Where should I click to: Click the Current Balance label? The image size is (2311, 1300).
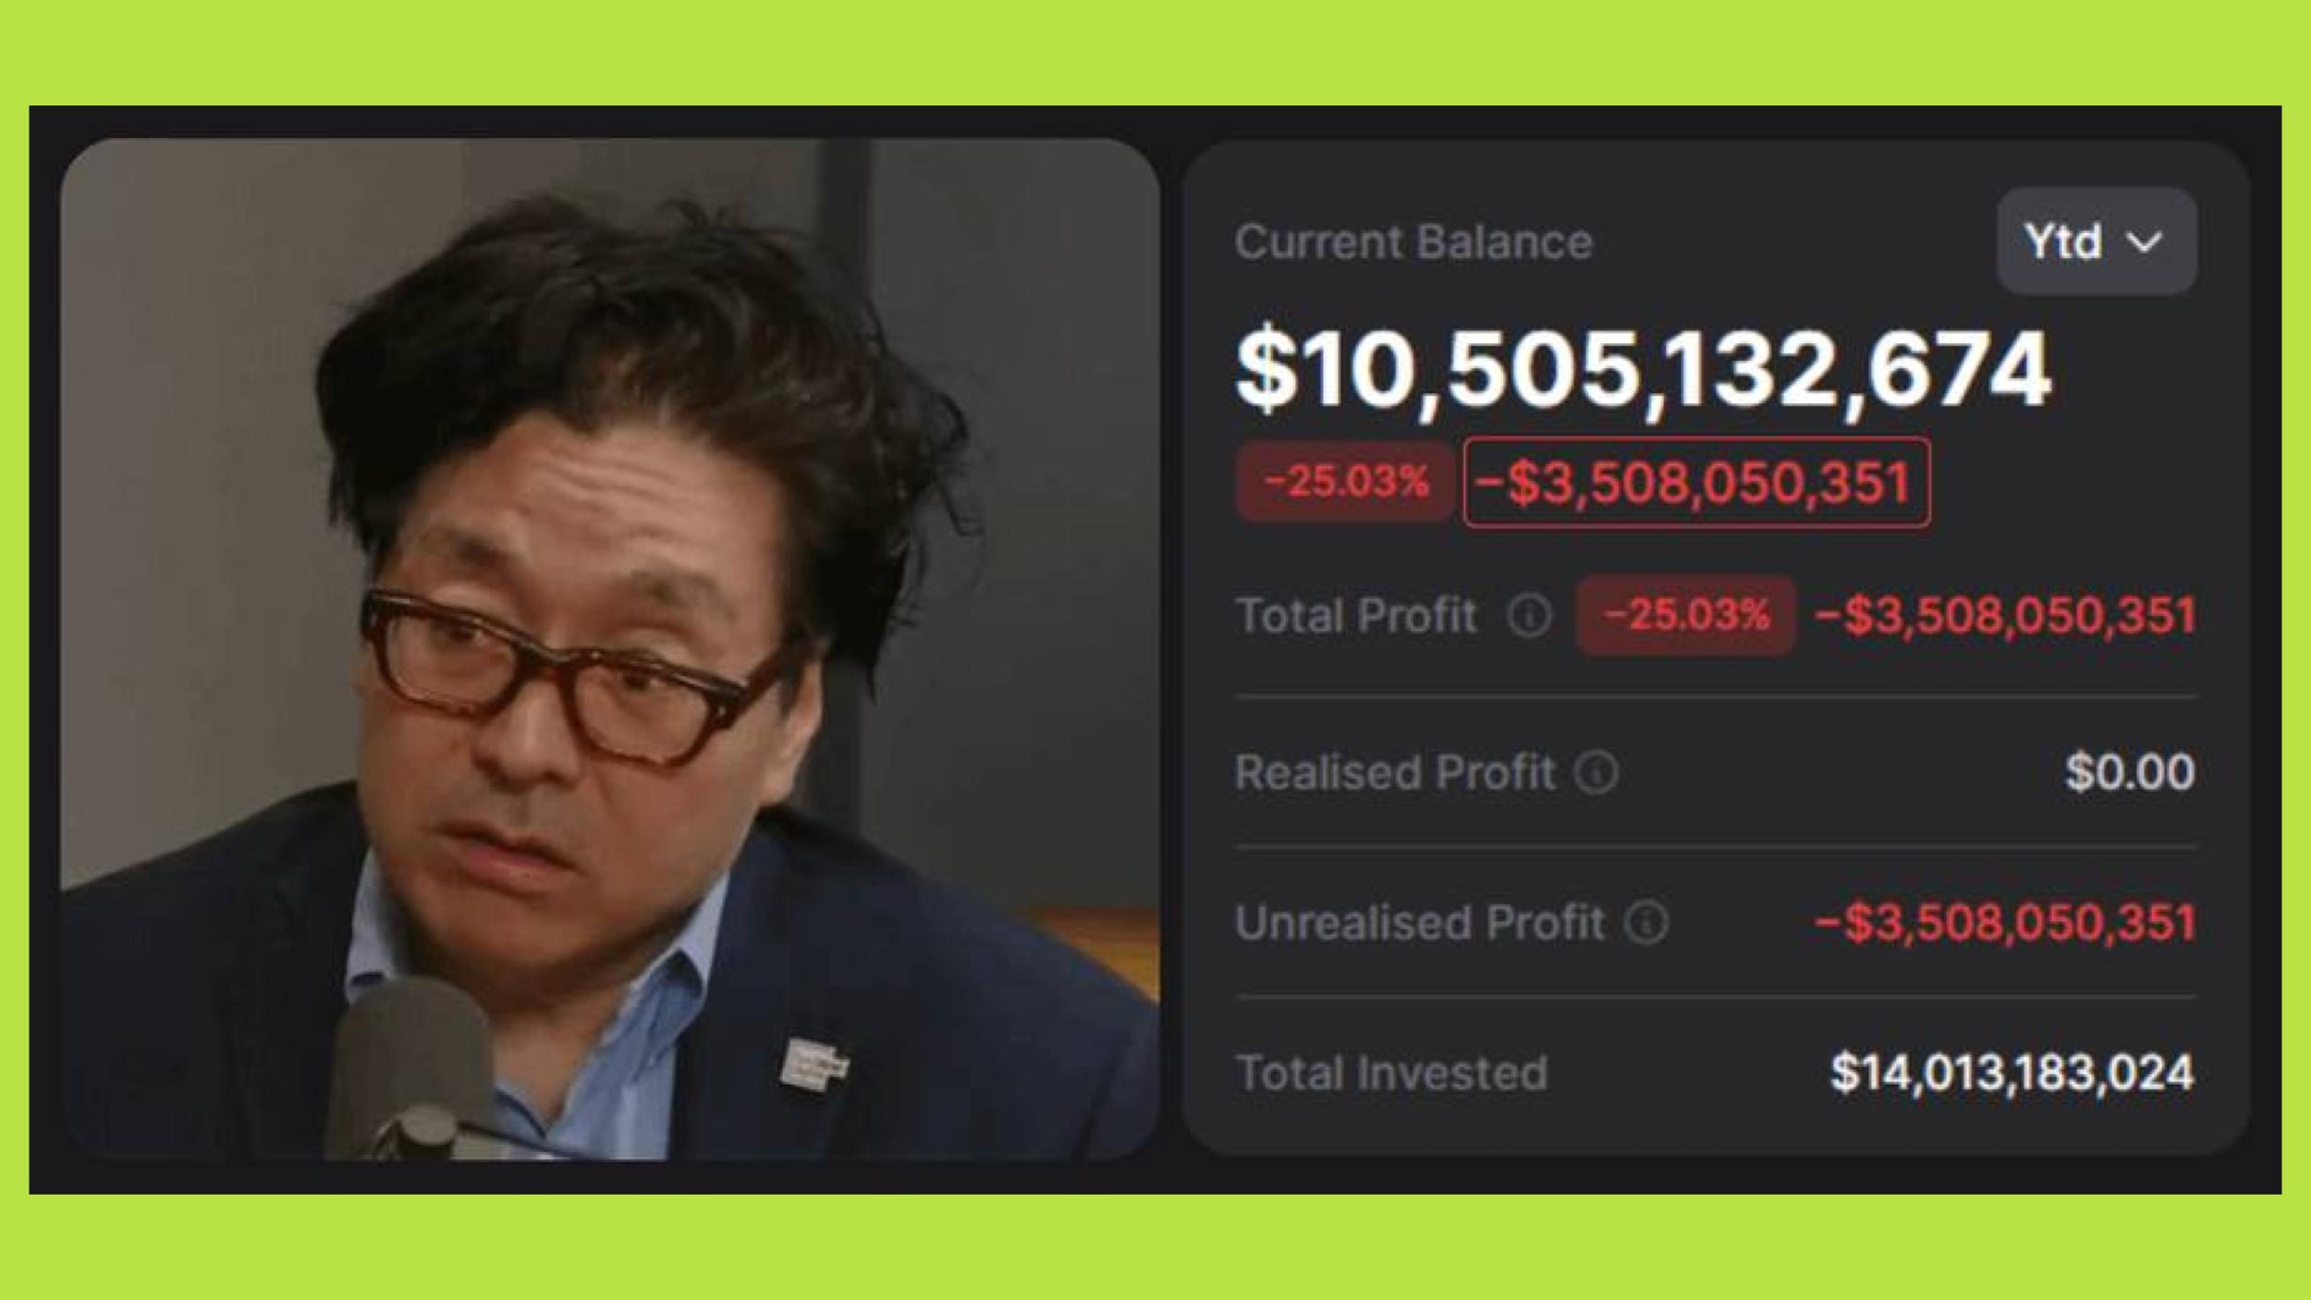point(1414,242)
